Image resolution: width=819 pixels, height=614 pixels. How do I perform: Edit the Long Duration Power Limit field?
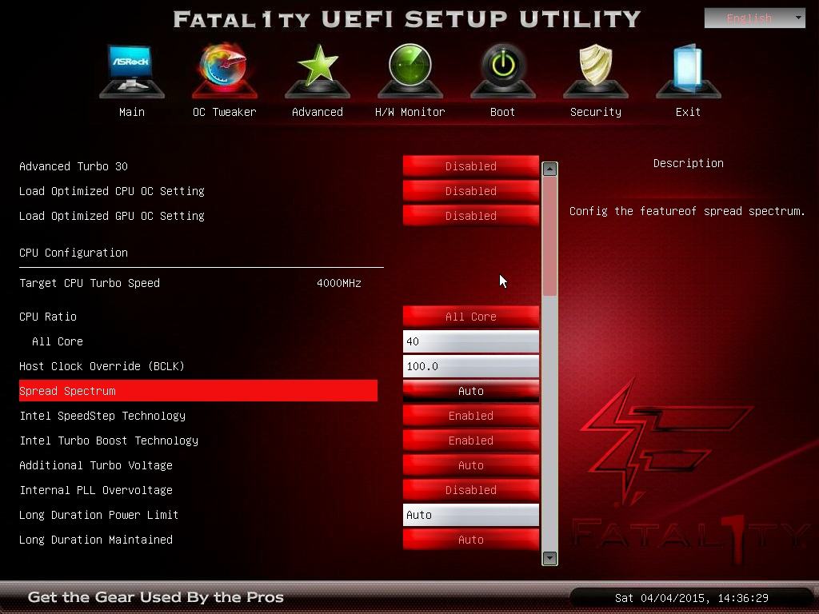point(470,515)
